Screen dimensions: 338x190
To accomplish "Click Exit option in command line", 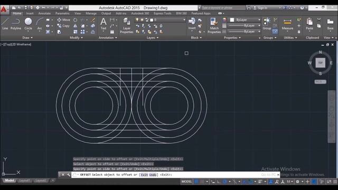I will click(144, 175).
